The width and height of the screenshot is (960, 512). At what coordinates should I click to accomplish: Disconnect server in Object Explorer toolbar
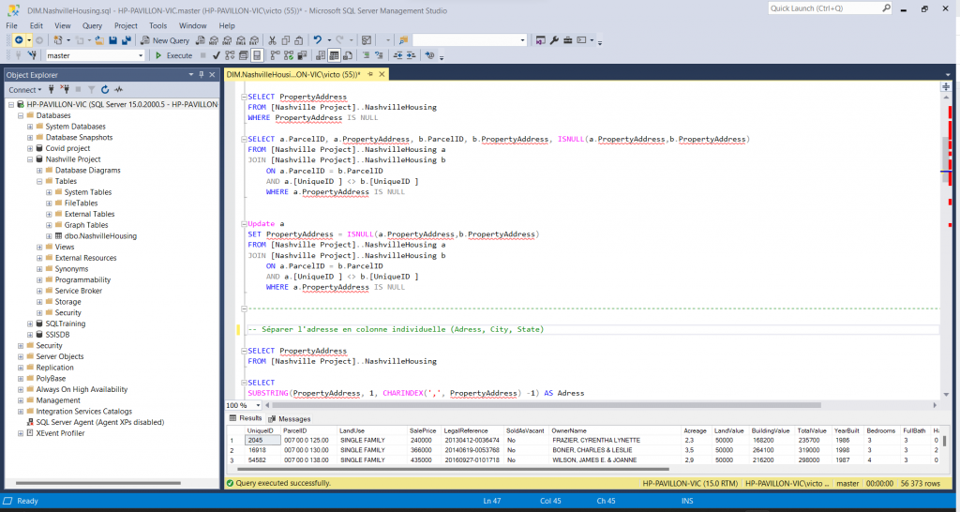pyautogui.click(x=65, y=89)
